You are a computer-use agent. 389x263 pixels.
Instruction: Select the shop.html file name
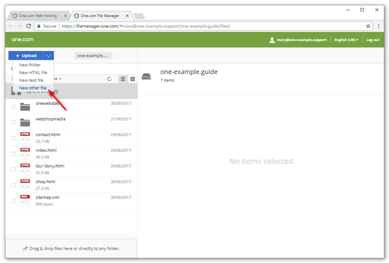(46, 182)
